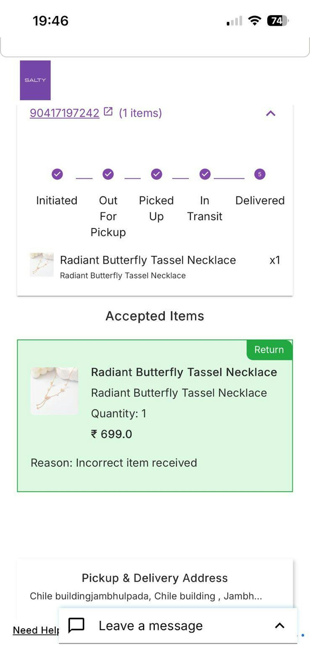The width and height of the screenshot is (310, 671).
Task: Open small necklace thumbnail in shipment list
Action: point(42,265)
